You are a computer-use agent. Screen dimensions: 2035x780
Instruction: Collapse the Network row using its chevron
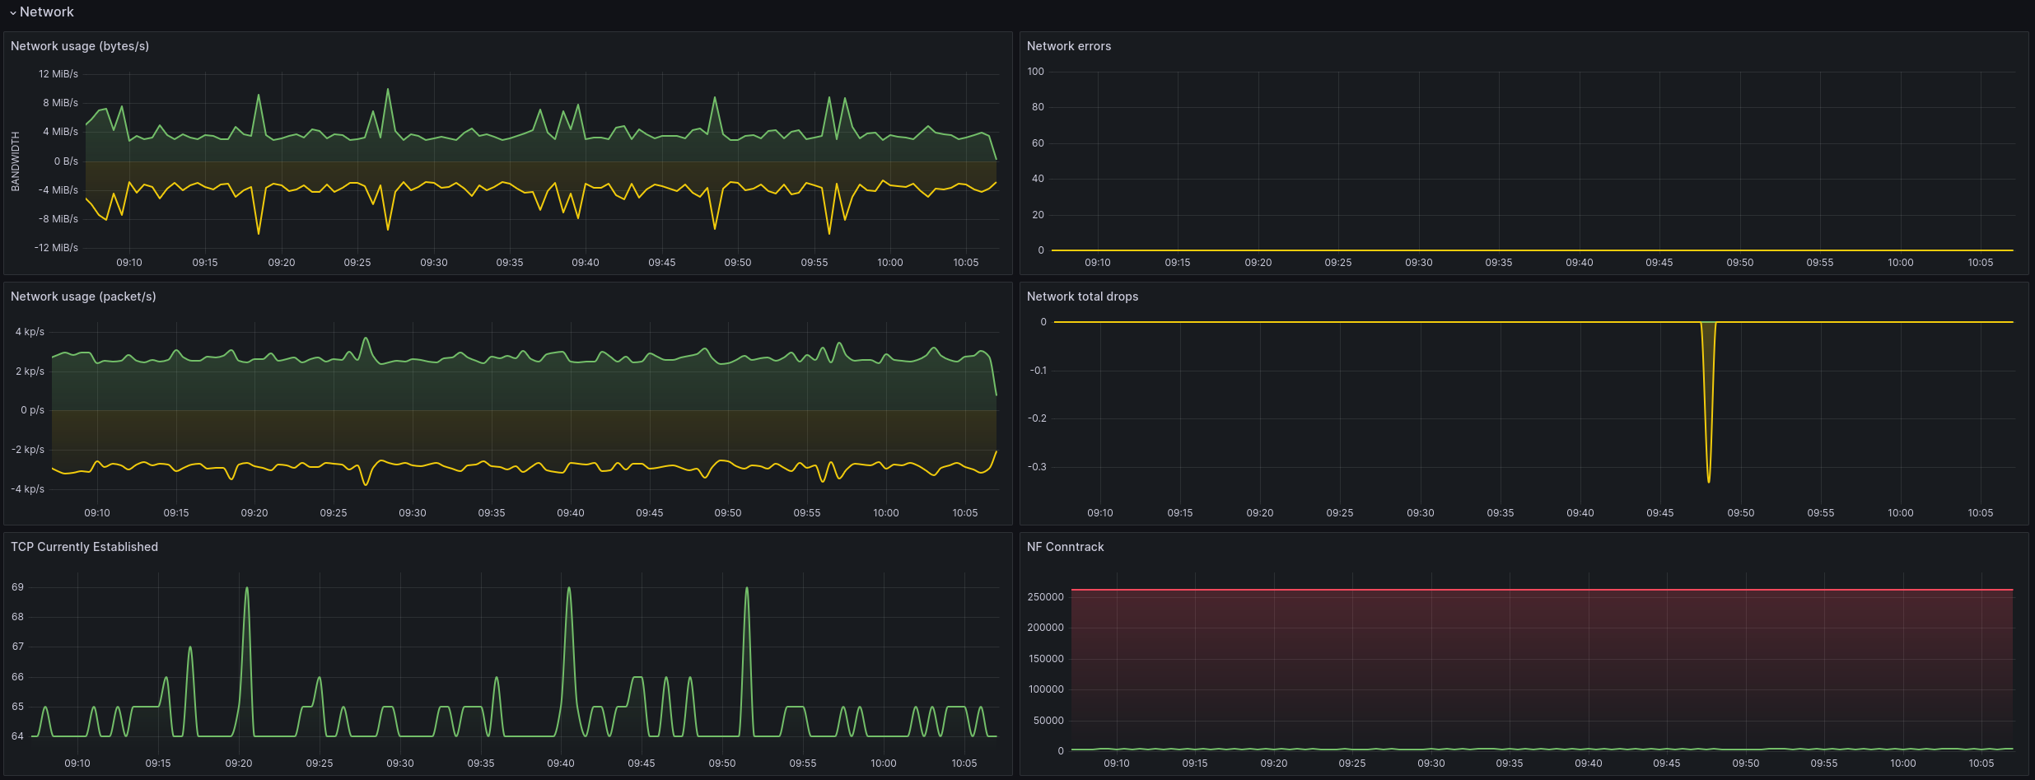point(12,12)
